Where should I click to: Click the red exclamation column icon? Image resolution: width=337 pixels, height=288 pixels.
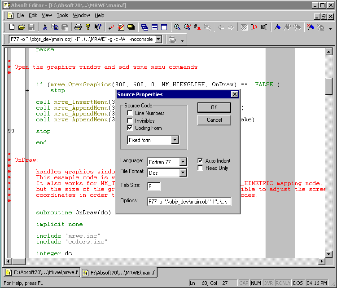tap(254, 27)
